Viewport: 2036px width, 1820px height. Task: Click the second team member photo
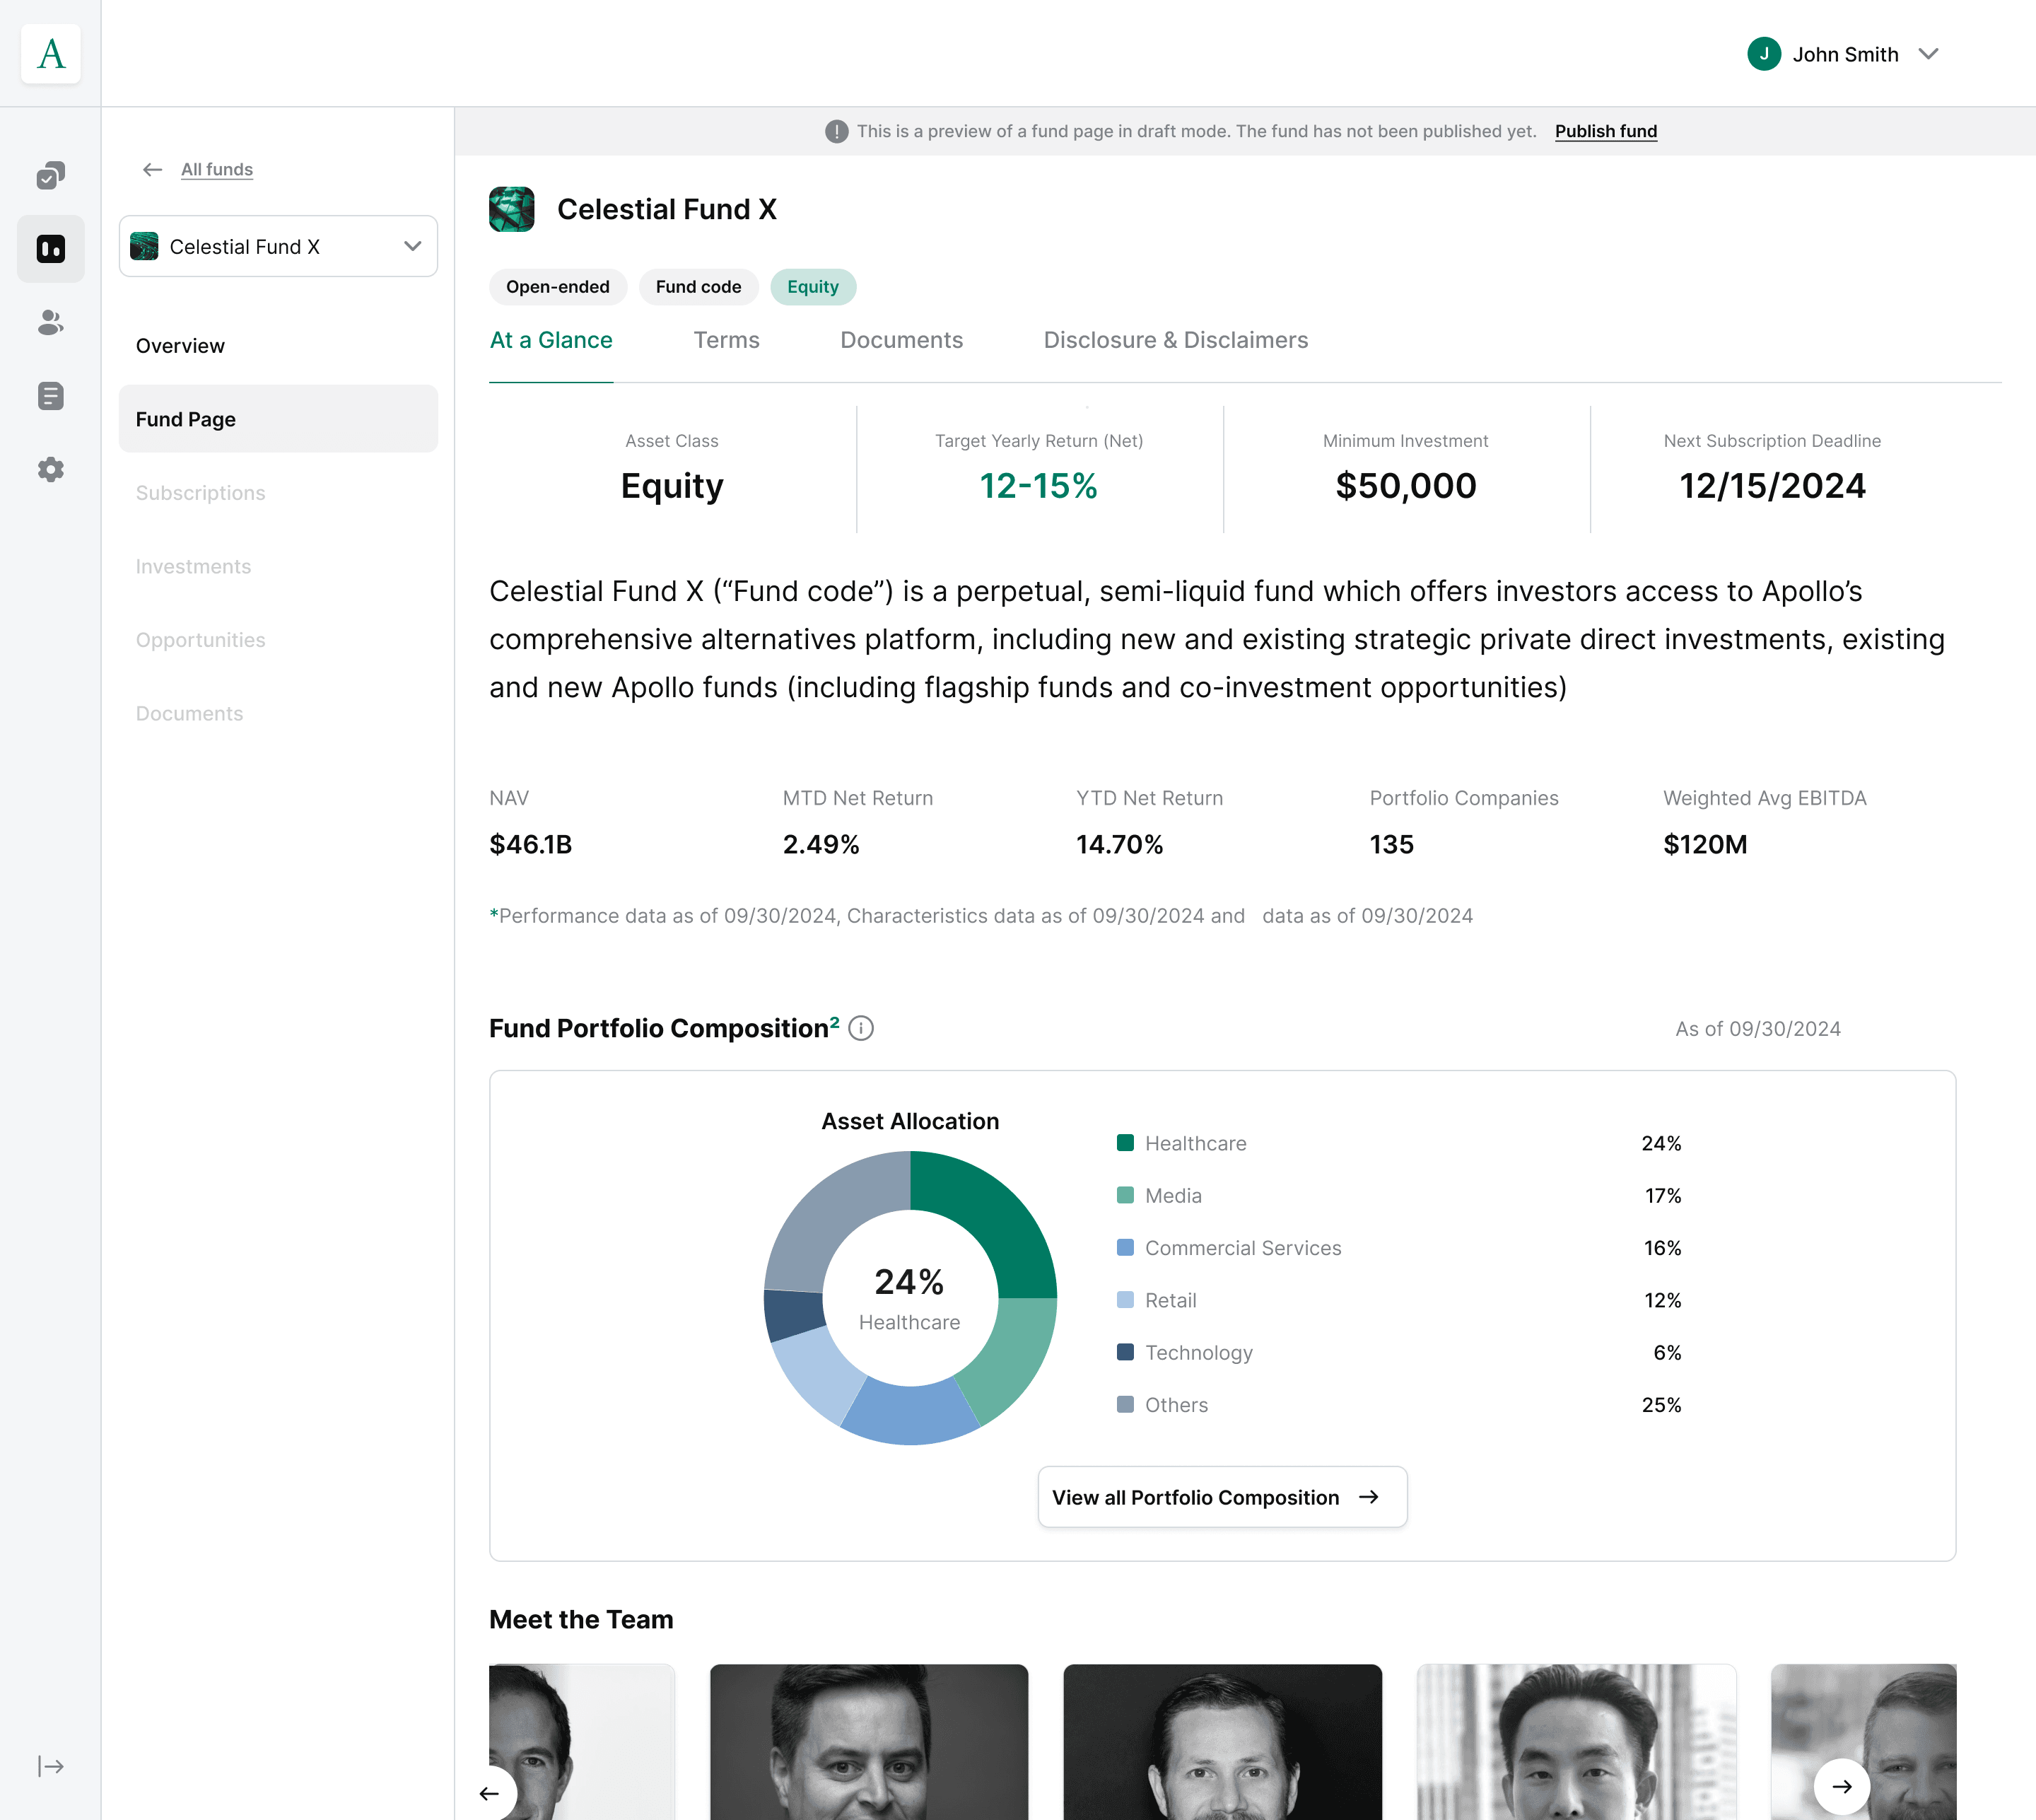pos(869,1742)
